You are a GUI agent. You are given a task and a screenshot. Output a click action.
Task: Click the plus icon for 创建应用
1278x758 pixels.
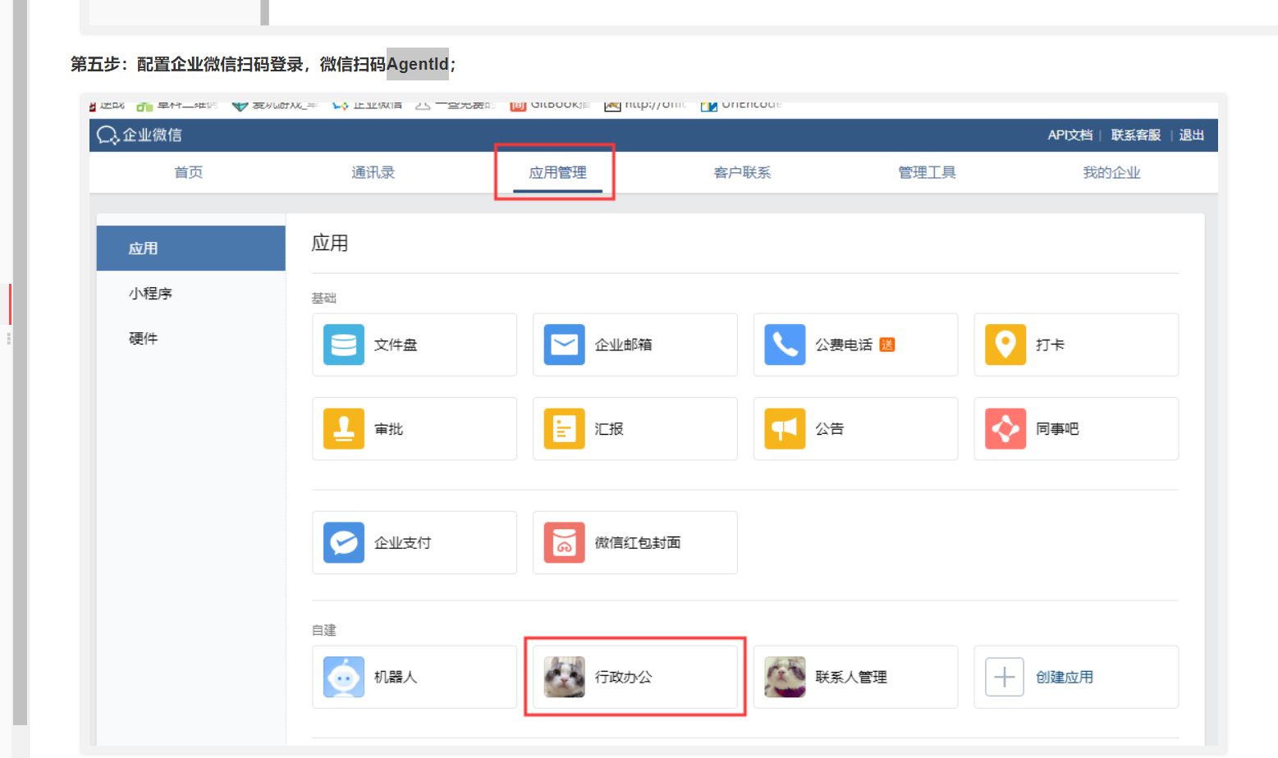coord(1005,677)
